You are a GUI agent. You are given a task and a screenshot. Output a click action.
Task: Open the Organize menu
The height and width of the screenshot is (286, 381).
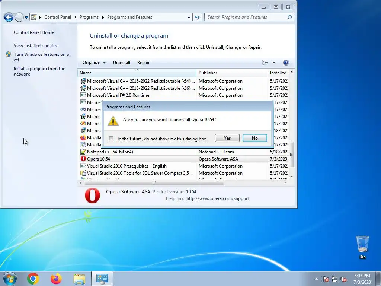click(x=94, y=63)
